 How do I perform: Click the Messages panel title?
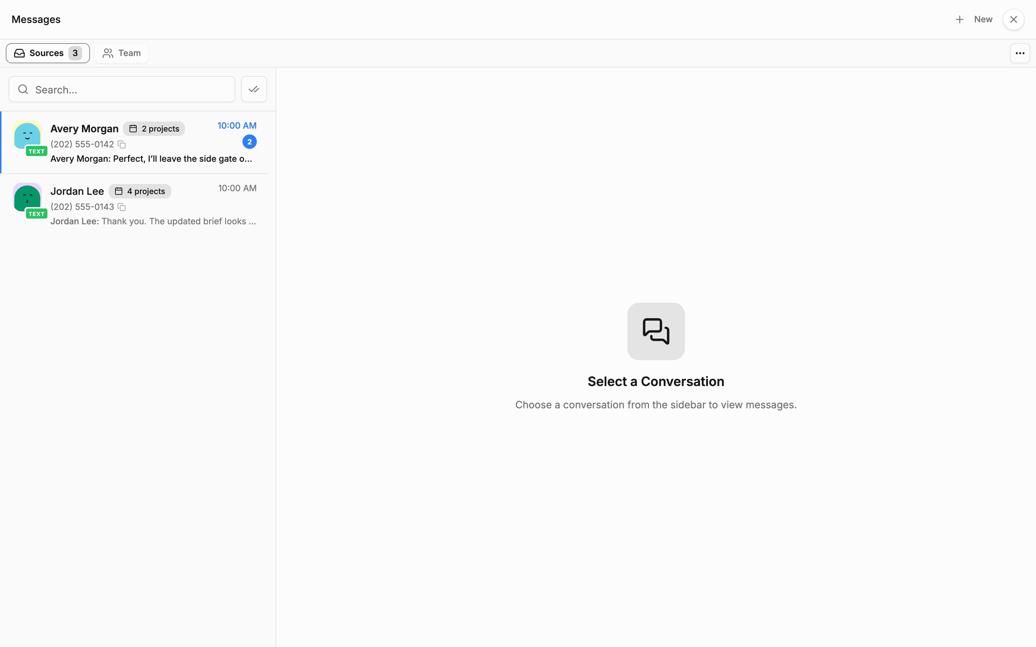point(36,20)
